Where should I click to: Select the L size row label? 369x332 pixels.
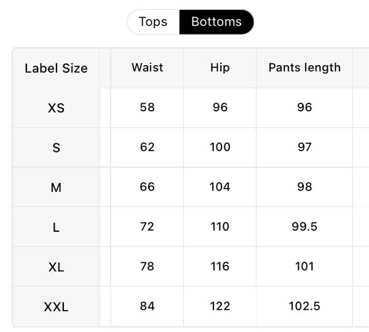[x=56, y=227]
